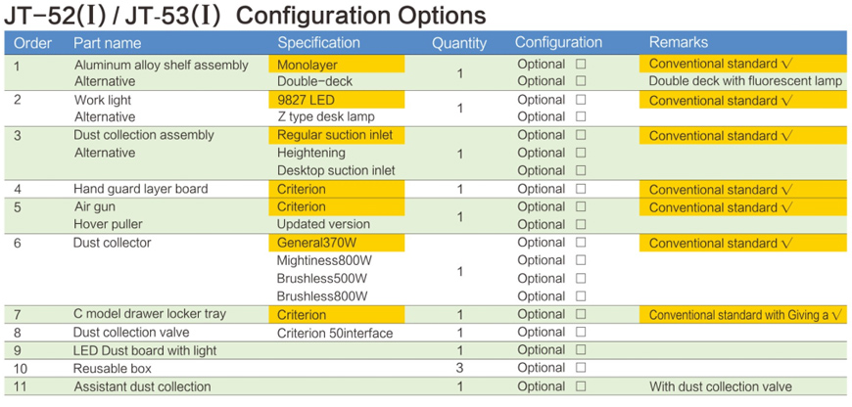Click the Part name column header
This screenshot has height=407, width=852.
click(x=108, y=43)
